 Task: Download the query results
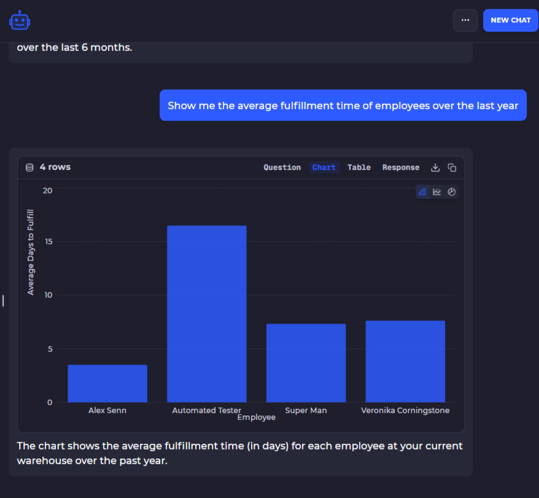(x=435, y=168)
